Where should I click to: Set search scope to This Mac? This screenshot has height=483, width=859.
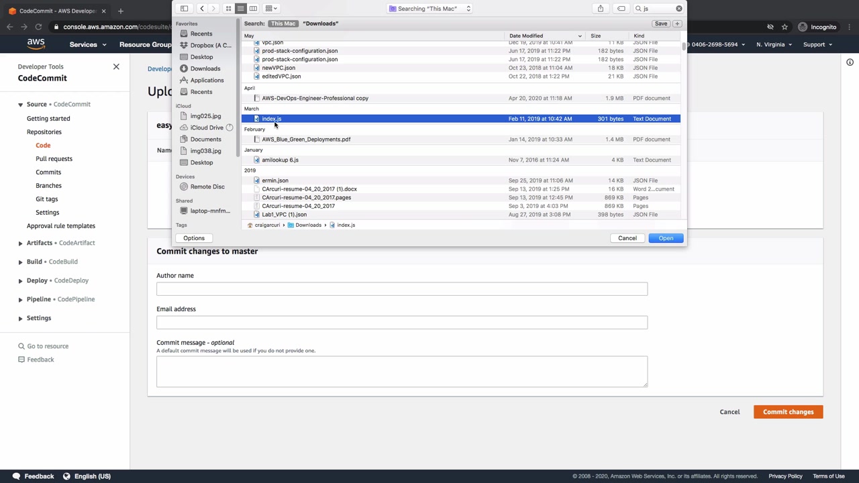(283, 23)
